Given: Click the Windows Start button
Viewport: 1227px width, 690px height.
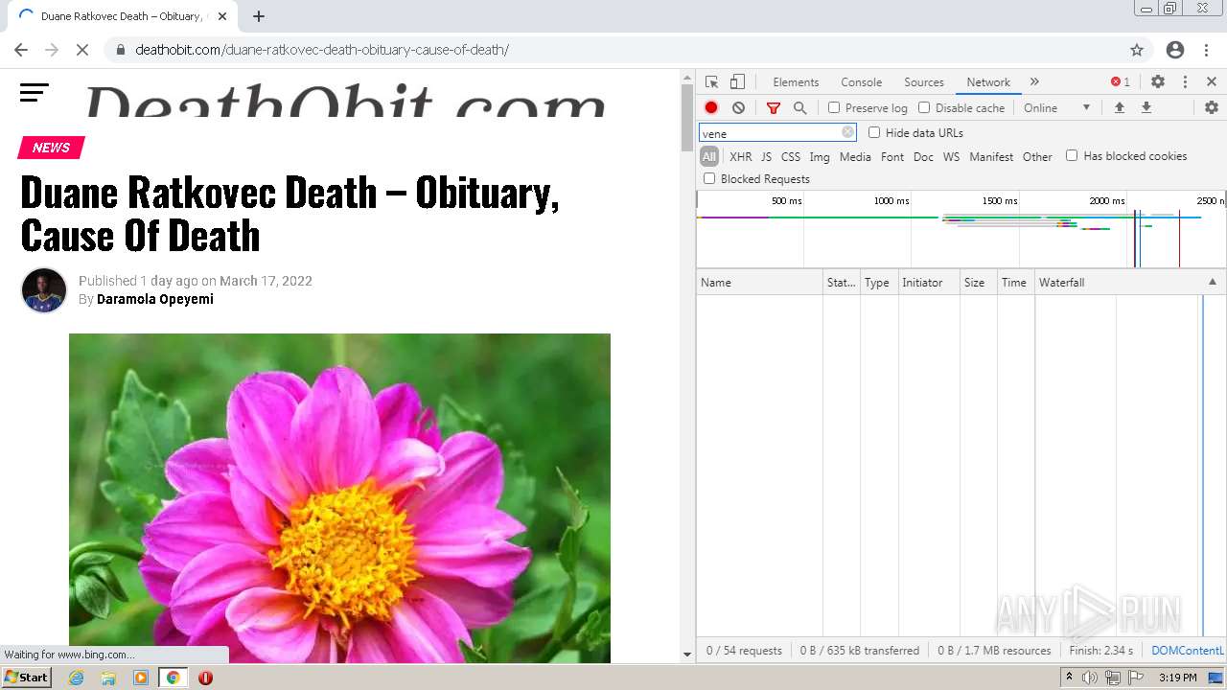Looking at the screenshot, I should coord(26,678).
